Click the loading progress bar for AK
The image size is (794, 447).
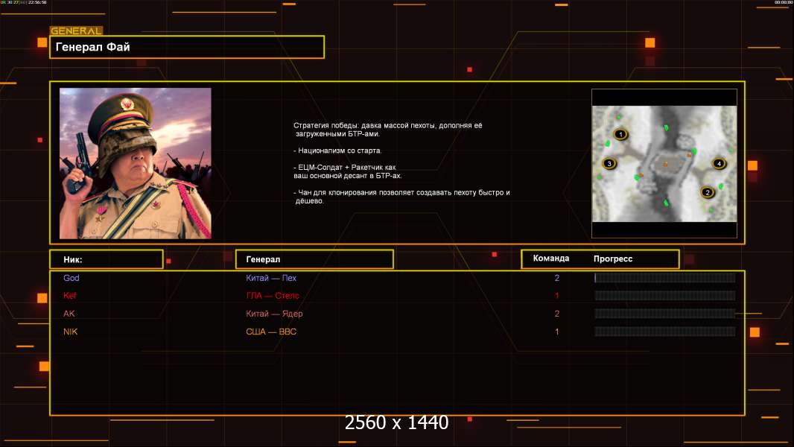[x=665, y=314]
